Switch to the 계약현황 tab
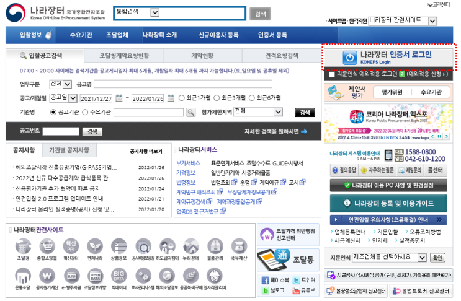461x301 pixels. pyautogui.click(x=202, y=56)
